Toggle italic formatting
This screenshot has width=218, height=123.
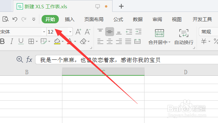[x=12, y=42]
